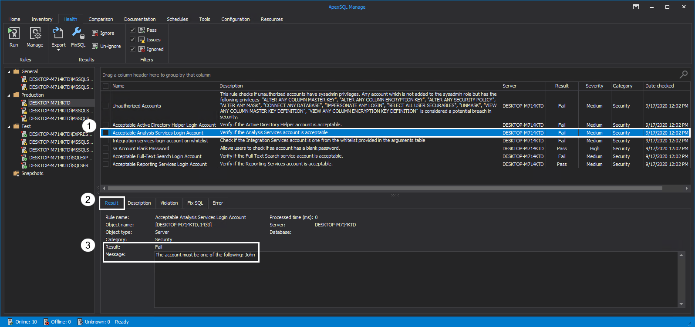Select DESKTOP-M714KTD server under Production

coord(49,103)
